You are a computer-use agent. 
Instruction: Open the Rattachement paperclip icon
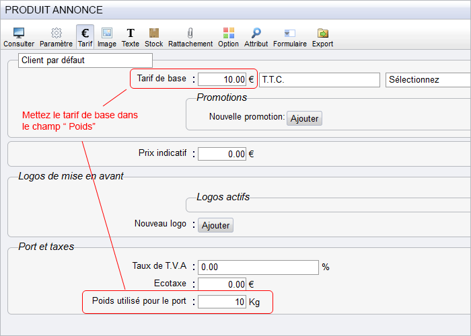pos(190,33)
